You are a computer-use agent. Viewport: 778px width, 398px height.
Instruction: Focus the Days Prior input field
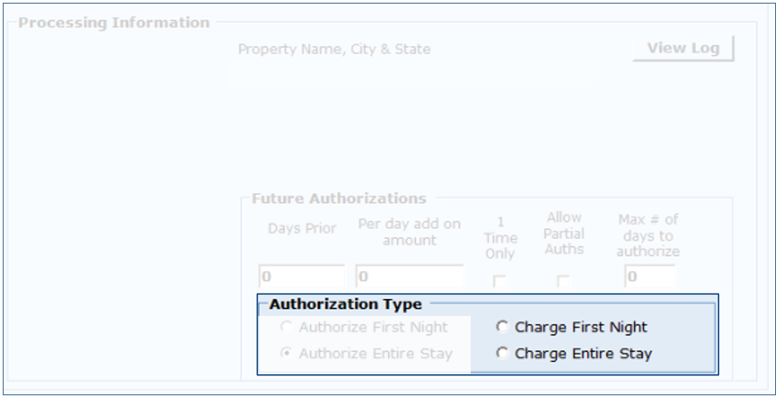[x=302, y=277]
